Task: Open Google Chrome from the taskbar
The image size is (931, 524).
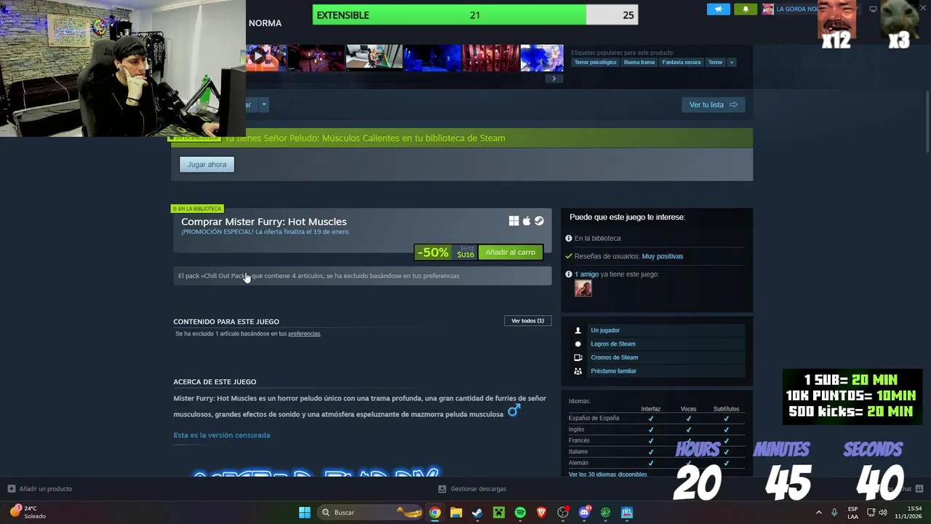Action: point(434,512)
